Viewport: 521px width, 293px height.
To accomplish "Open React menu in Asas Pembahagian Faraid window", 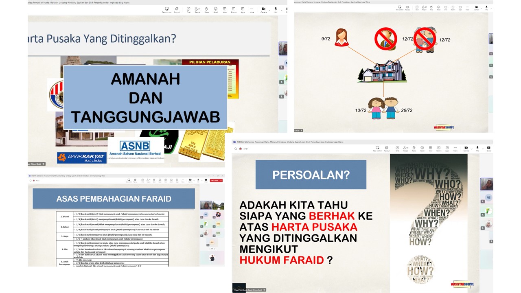I will click(160, 180).
